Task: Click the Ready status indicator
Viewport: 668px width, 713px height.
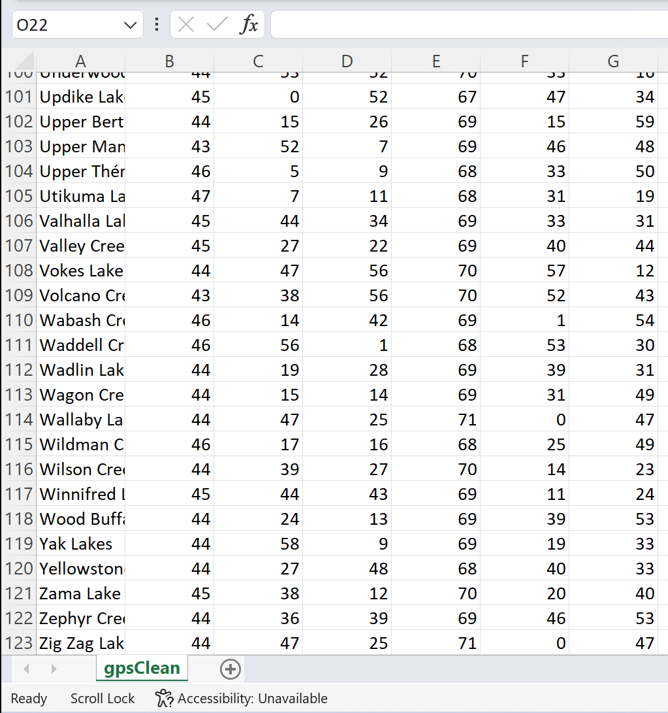Action: [29, 698]
